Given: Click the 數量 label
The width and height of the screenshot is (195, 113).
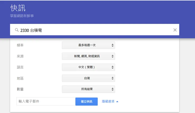Looking at the screenshot, I should click(20, 89).
